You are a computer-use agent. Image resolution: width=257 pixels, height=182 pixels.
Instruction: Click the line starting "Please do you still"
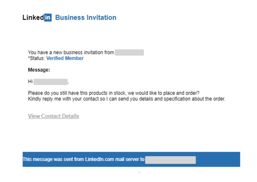[x=114, y=93]
